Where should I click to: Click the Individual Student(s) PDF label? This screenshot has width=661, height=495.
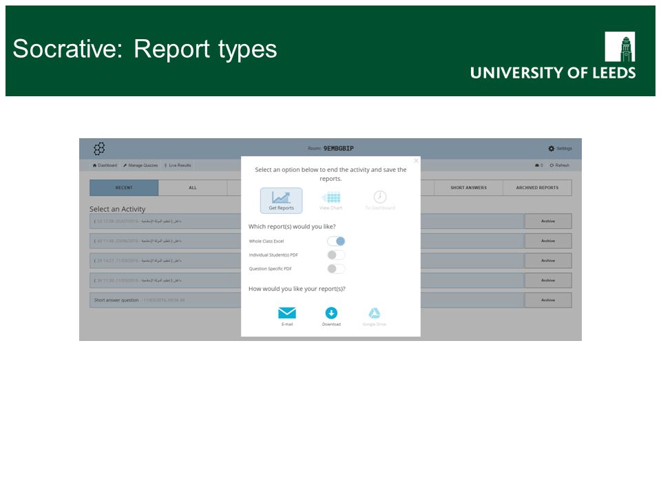[273, 255]
